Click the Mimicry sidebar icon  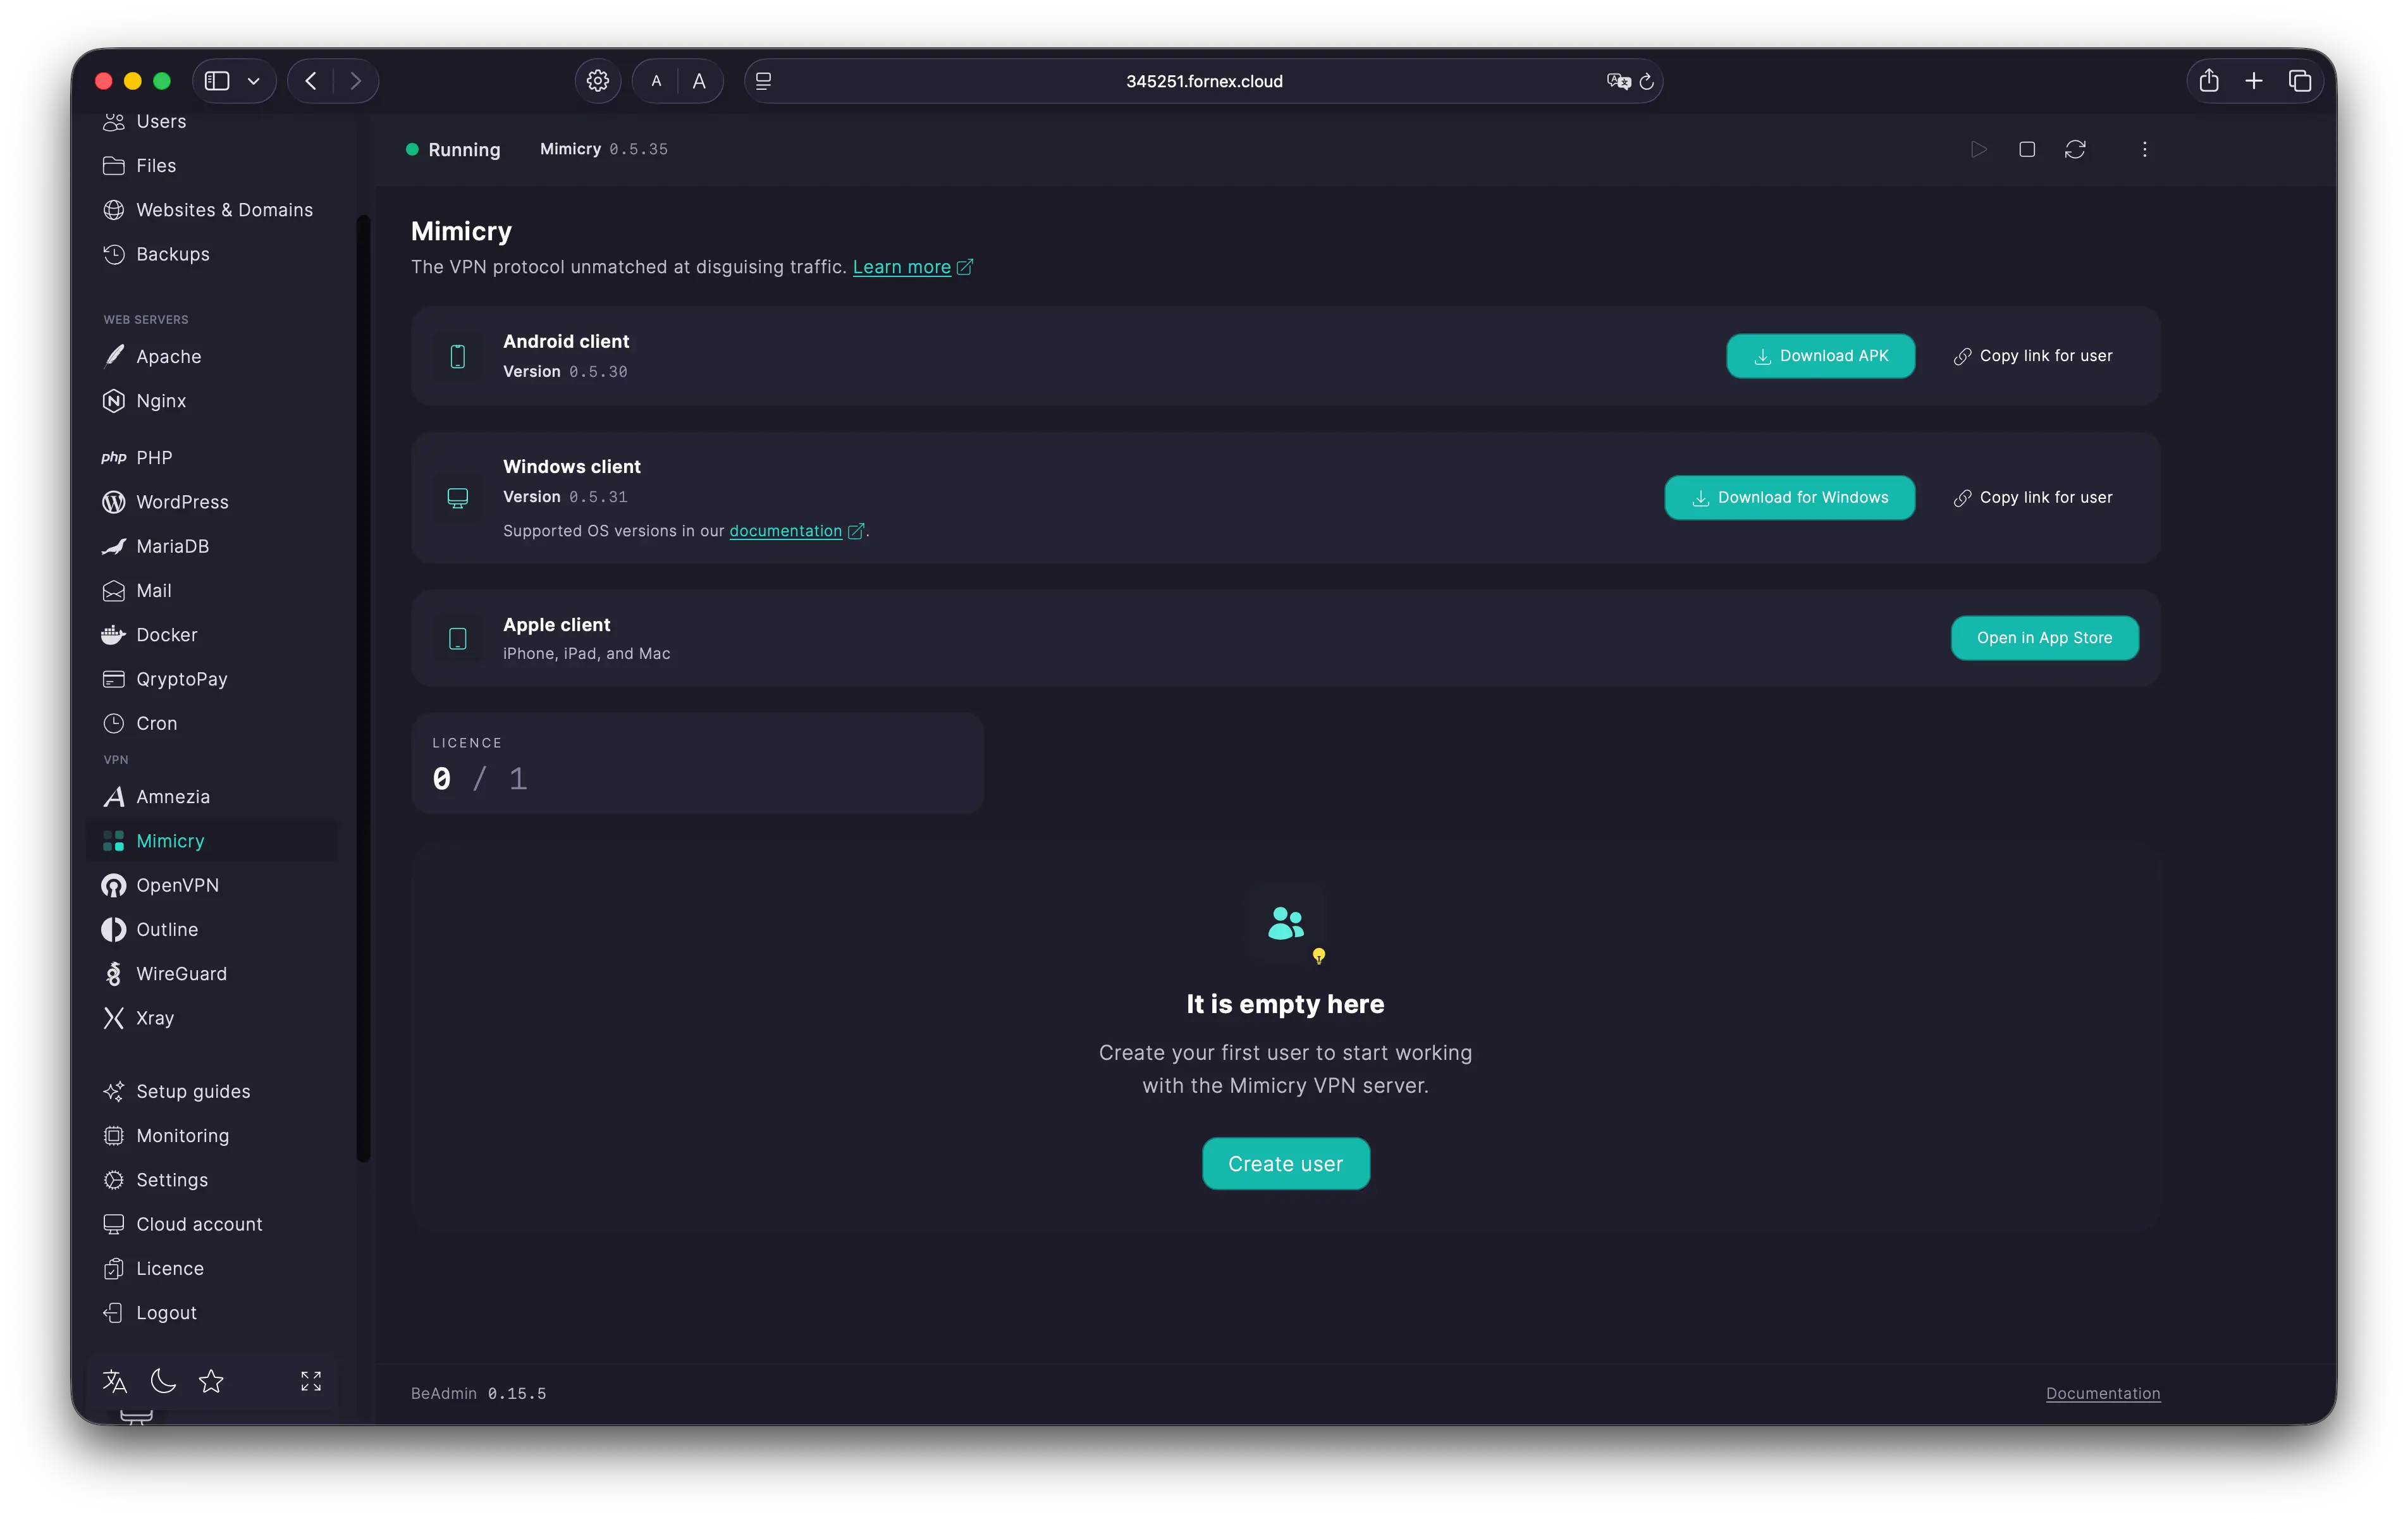113,841
